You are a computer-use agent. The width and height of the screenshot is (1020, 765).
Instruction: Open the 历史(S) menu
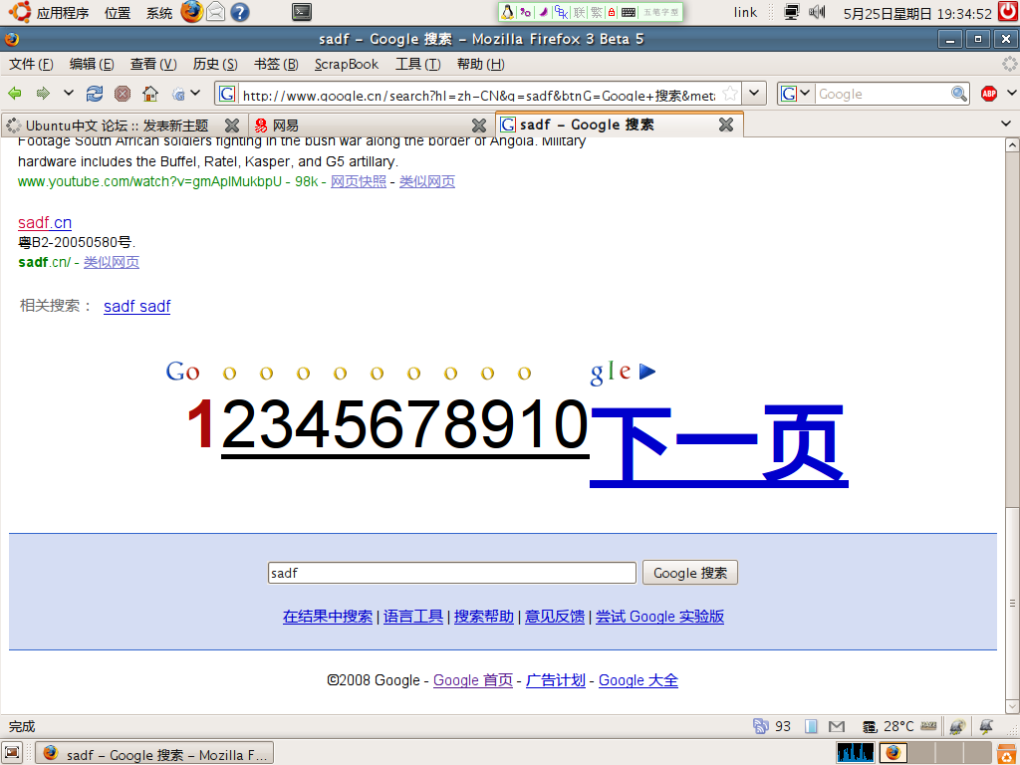click(x=215, y=64)
